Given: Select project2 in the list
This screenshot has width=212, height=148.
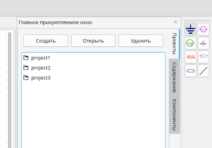Looking at the screenshot, I should click(x=93, y=68).
